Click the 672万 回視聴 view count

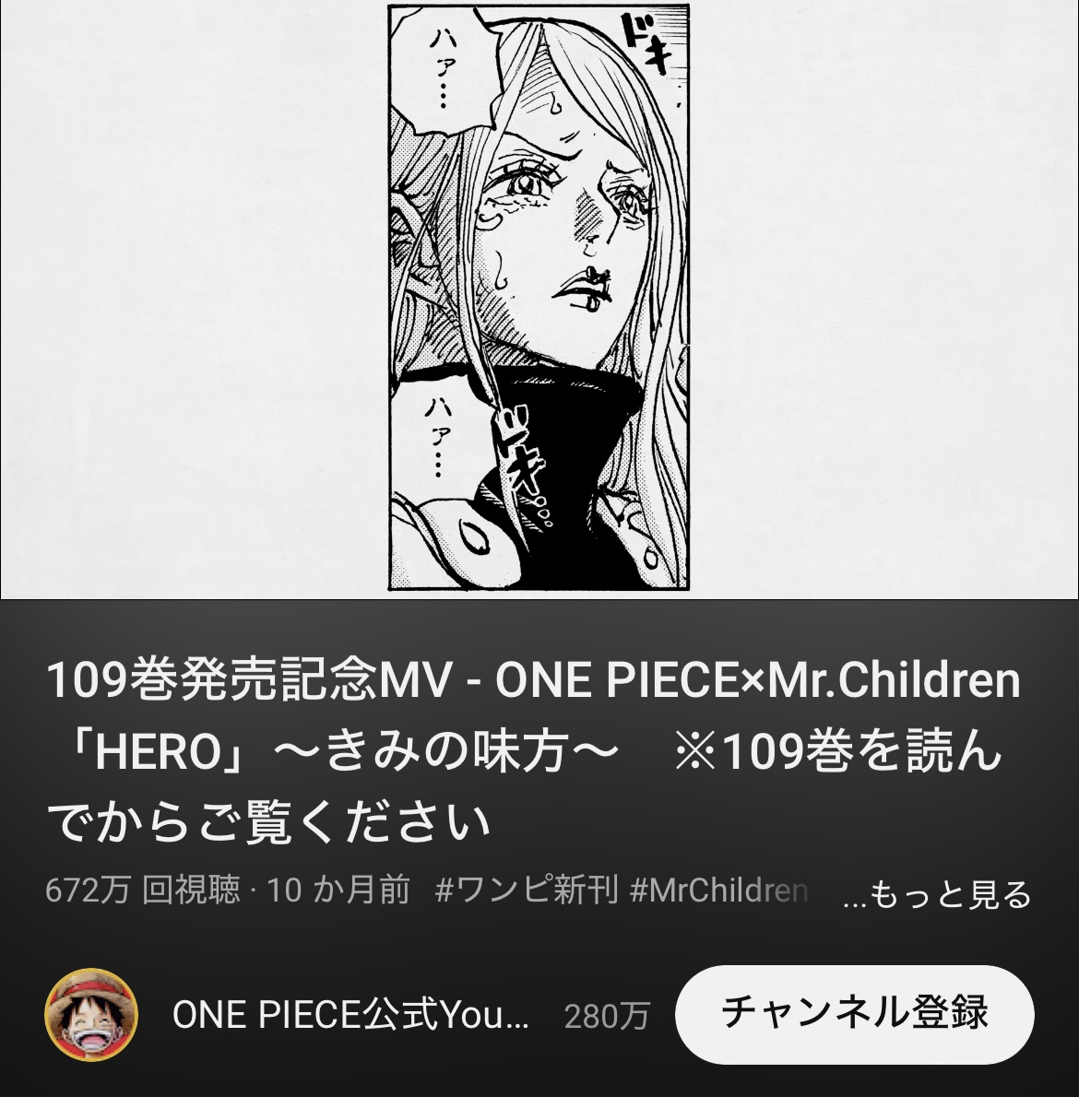point(142,891)
